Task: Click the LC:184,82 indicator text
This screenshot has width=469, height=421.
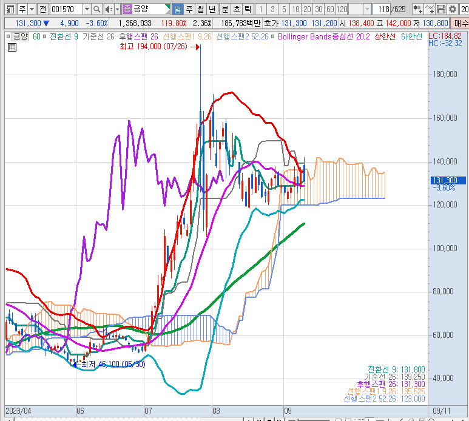Action: pos(445,36)
